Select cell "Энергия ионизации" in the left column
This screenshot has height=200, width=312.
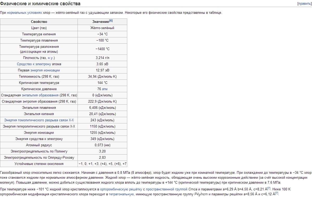click(39, 133)
